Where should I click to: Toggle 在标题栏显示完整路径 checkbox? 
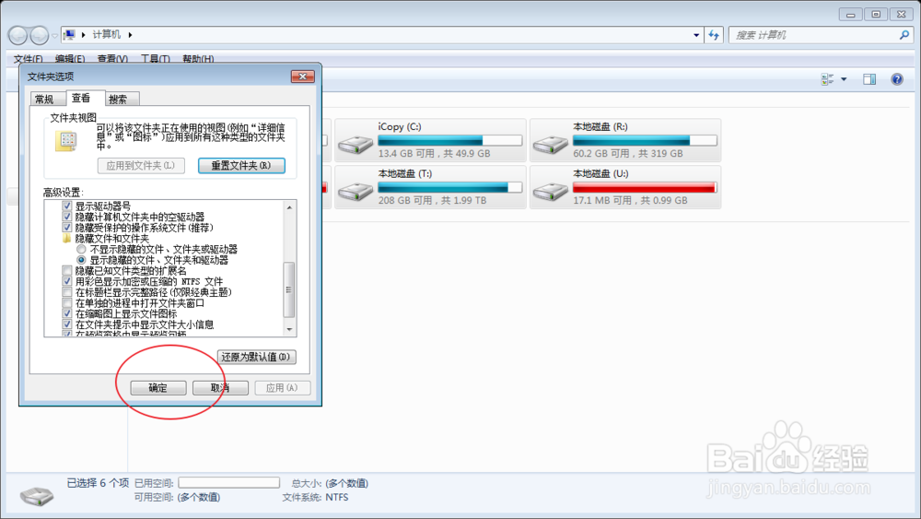click(67, 292)
